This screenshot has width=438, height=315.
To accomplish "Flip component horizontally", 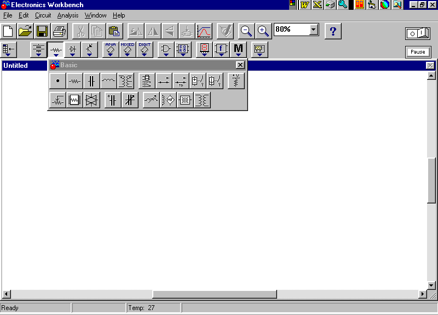I will (153, 31).
